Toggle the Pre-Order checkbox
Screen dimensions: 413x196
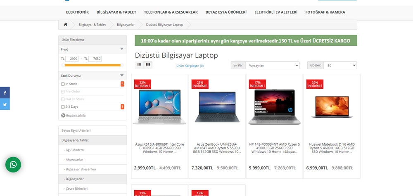[x=63, y=92]
